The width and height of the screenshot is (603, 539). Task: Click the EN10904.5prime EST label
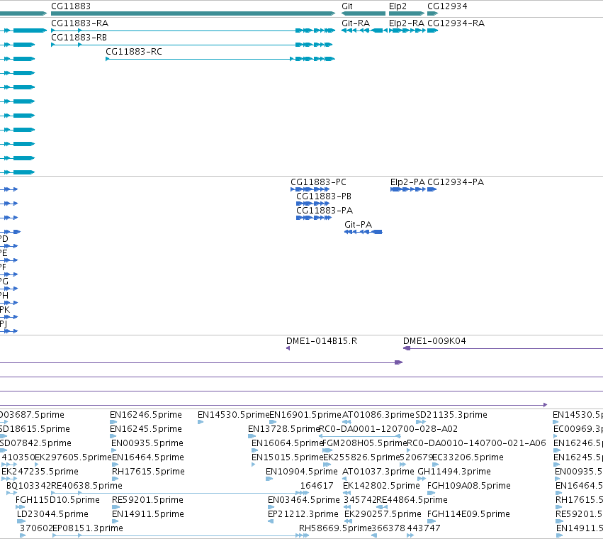point(302,472)
